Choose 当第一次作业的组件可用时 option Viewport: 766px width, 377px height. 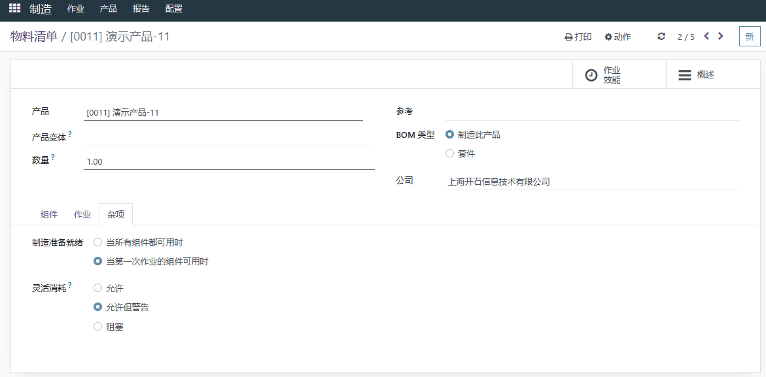[x=97, y=261]
